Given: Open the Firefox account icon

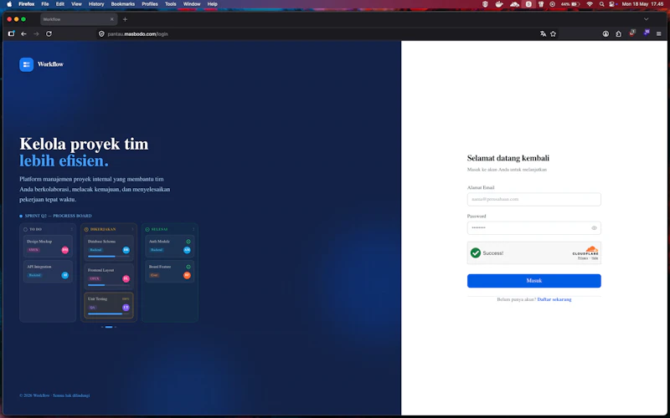Looking at the screenshot, I should pos(606,33).
